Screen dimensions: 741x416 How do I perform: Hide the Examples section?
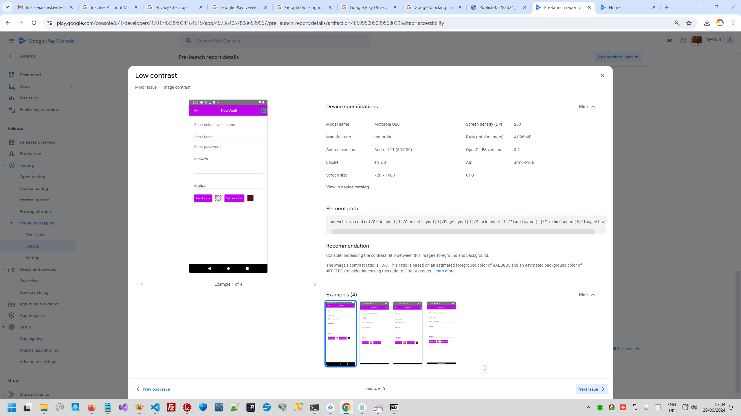click(586, 295)
